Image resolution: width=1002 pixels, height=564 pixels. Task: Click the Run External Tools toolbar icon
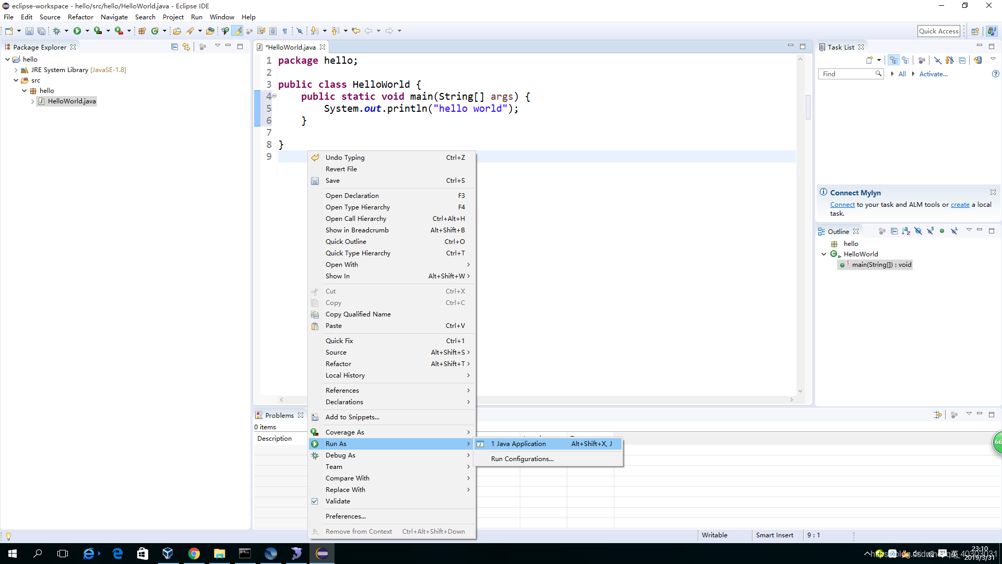pos(119,31)
